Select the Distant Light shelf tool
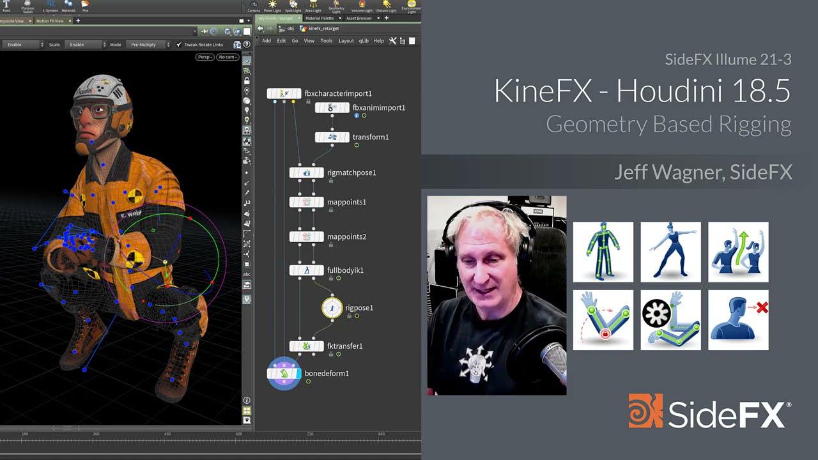 pos(386,6)
